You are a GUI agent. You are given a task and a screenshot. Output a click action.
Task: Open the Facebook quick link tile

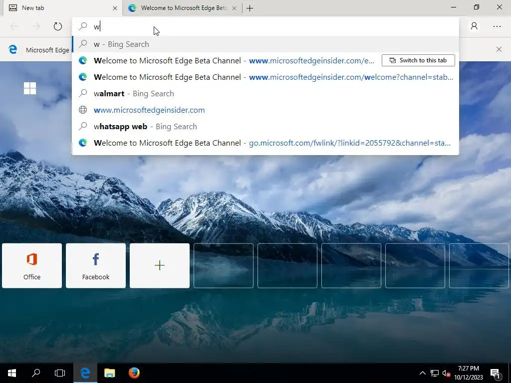point(96,266)
